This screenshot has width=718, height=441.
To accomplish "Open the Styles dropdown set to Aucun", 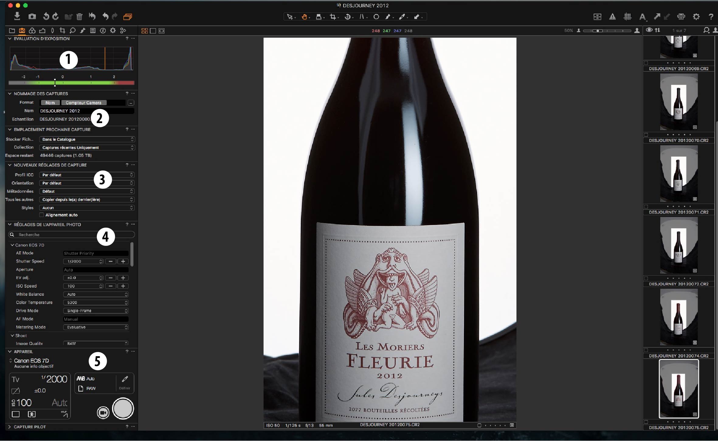I will 87,208.
